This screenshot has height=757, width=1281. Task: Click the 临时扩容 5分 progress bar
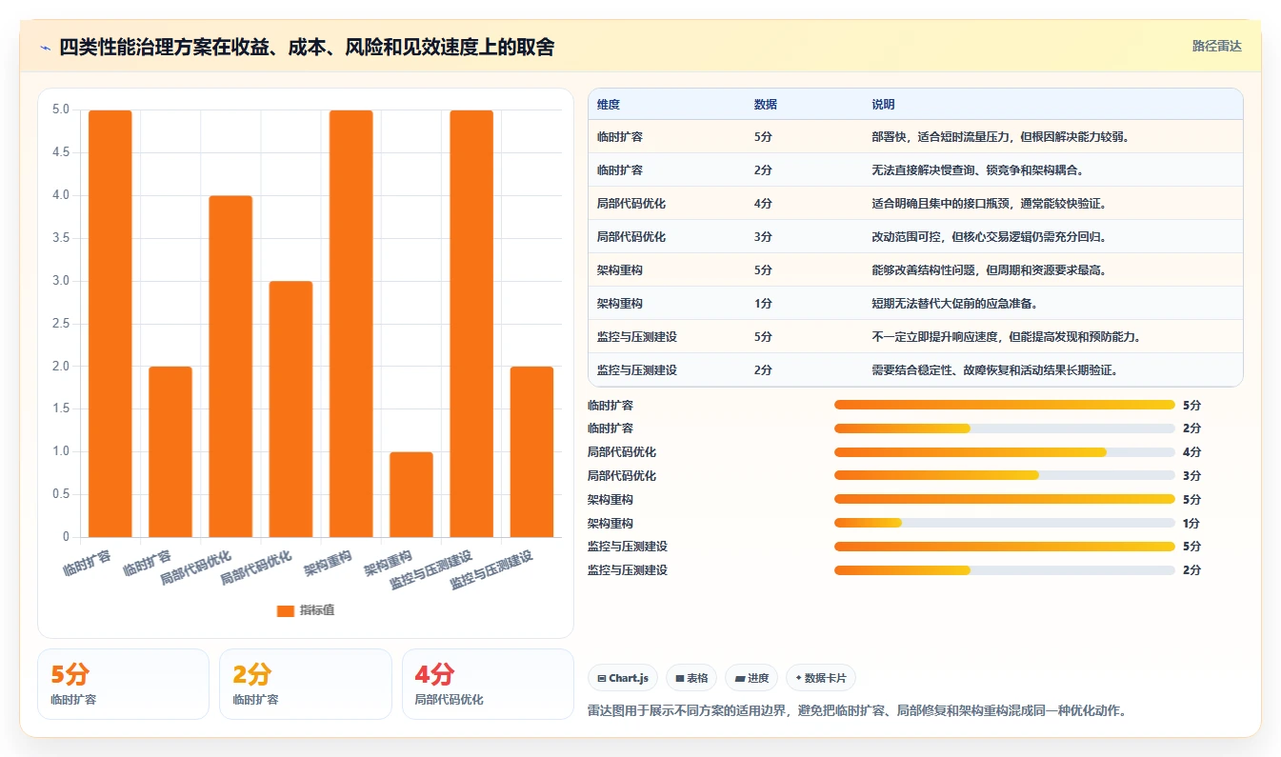1005,405
